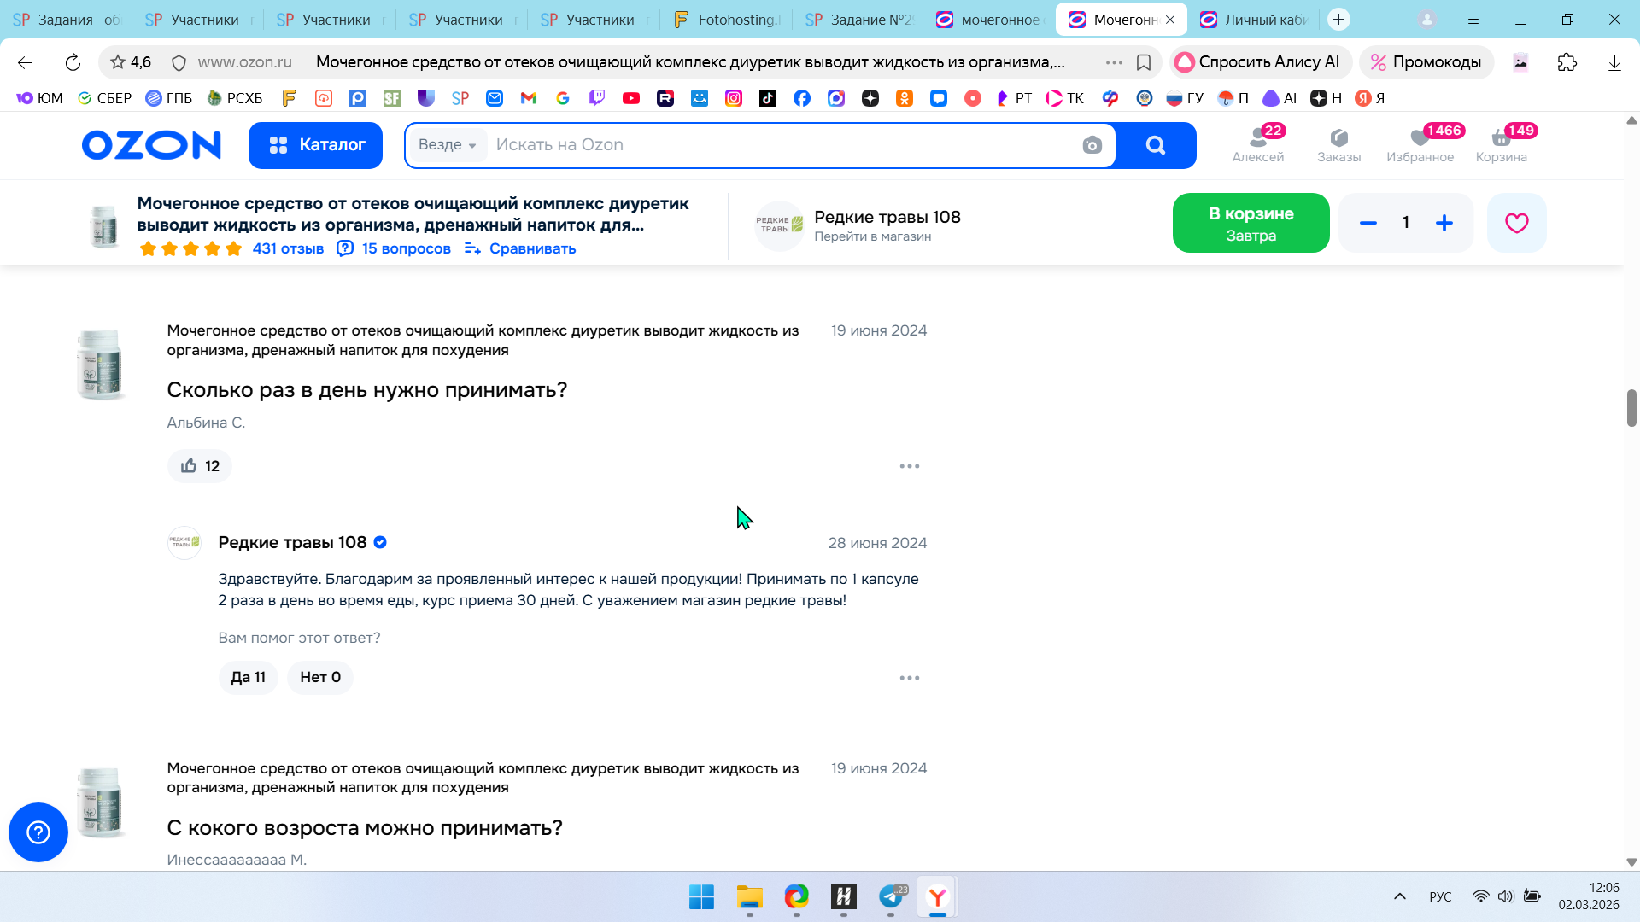Click the round help question mark button
The height and width of the screenshot is (922, 1640).
(x=38, y=832)
